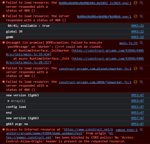
Task: Open main.js:28:317 stack trace link
Action: tap(75, 60)
